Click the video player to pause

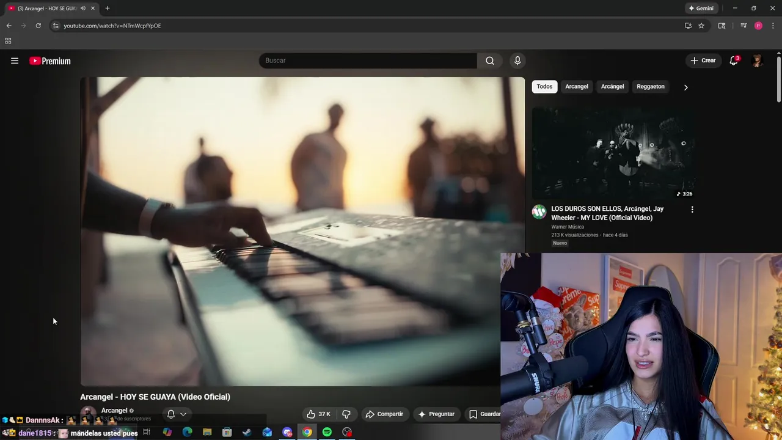click(302, 231)
